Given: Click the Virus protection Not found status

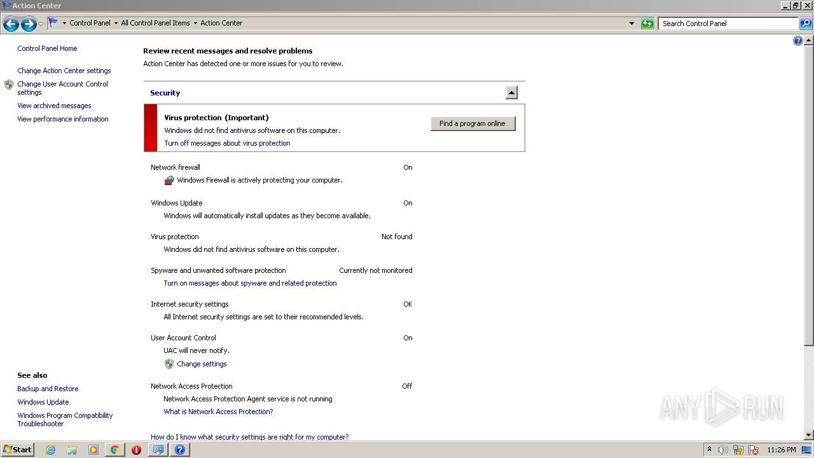Looking at the screenshot, I should tap(397, 237).
